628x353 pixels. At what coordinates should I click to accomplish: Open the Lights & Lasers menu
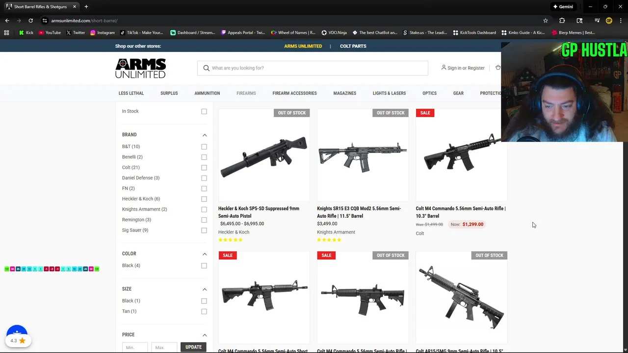(389, 93)
